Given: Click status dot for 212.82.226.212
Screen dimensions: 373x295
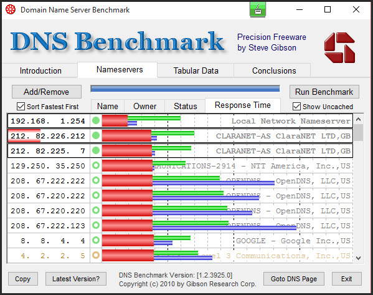Looking at the screenshot, I should [x=96, y=135].
